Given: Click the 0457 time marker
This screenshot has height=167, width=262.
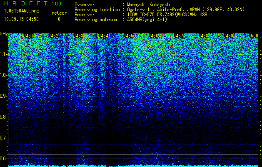Looking at the screenshot, I should click(x=178, y=36).
